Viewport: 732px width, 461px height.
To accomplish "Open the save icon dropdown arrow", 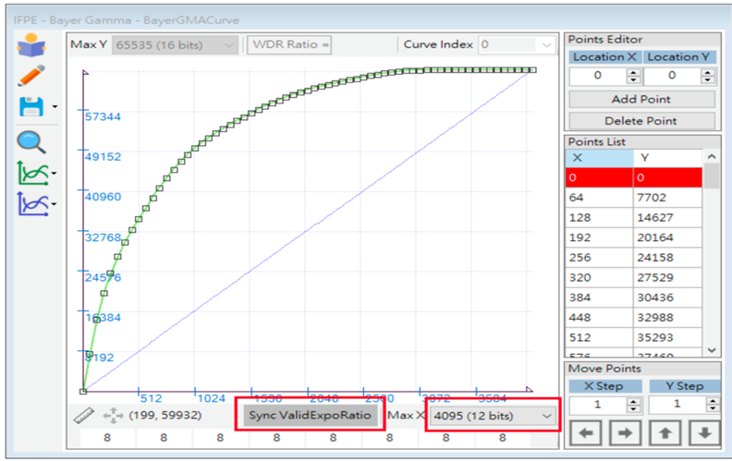I will tap(55, 107).
